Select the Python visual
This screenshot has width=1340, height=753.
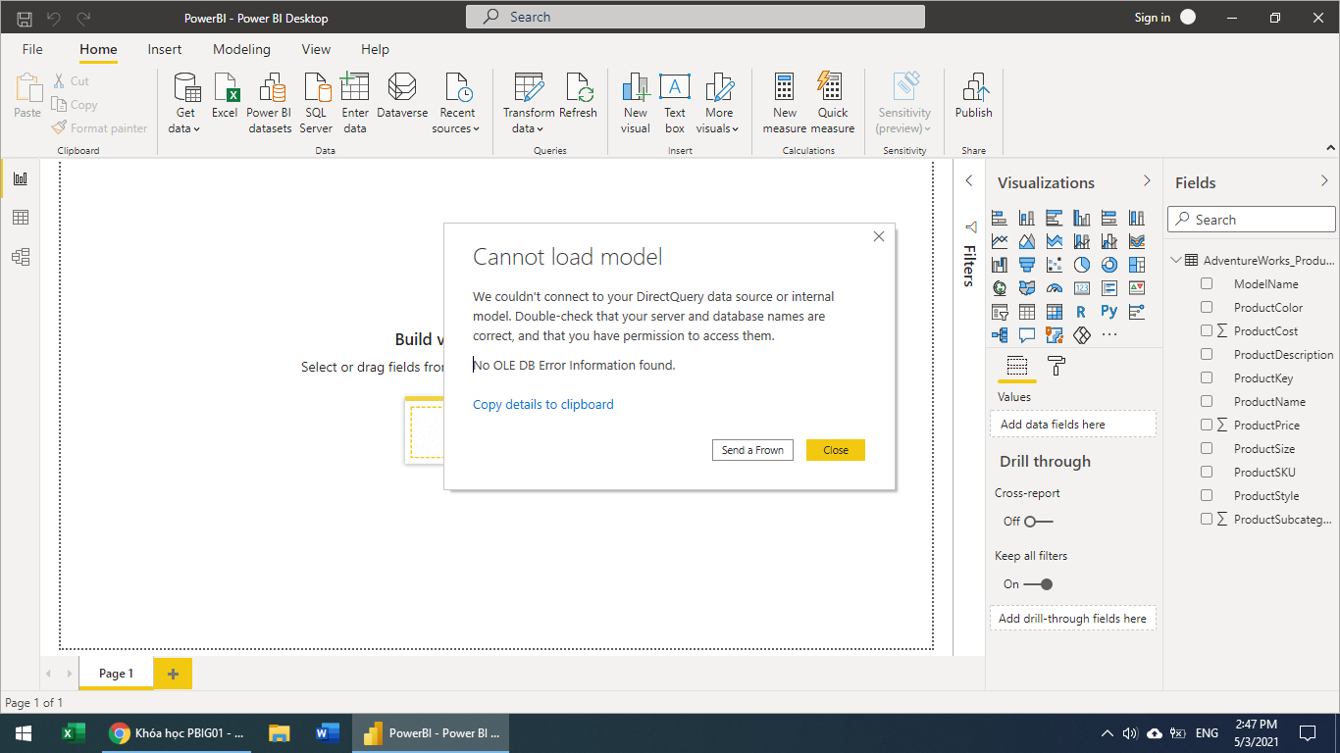1109,312
